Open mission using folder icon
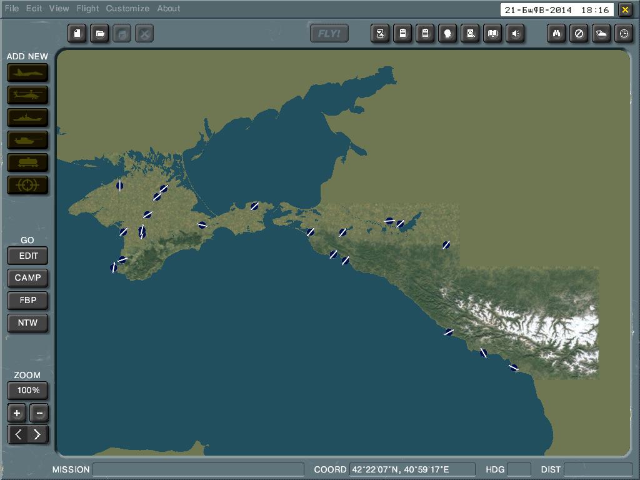Screen dimensions: 640x480 click(x=99, y=34)
